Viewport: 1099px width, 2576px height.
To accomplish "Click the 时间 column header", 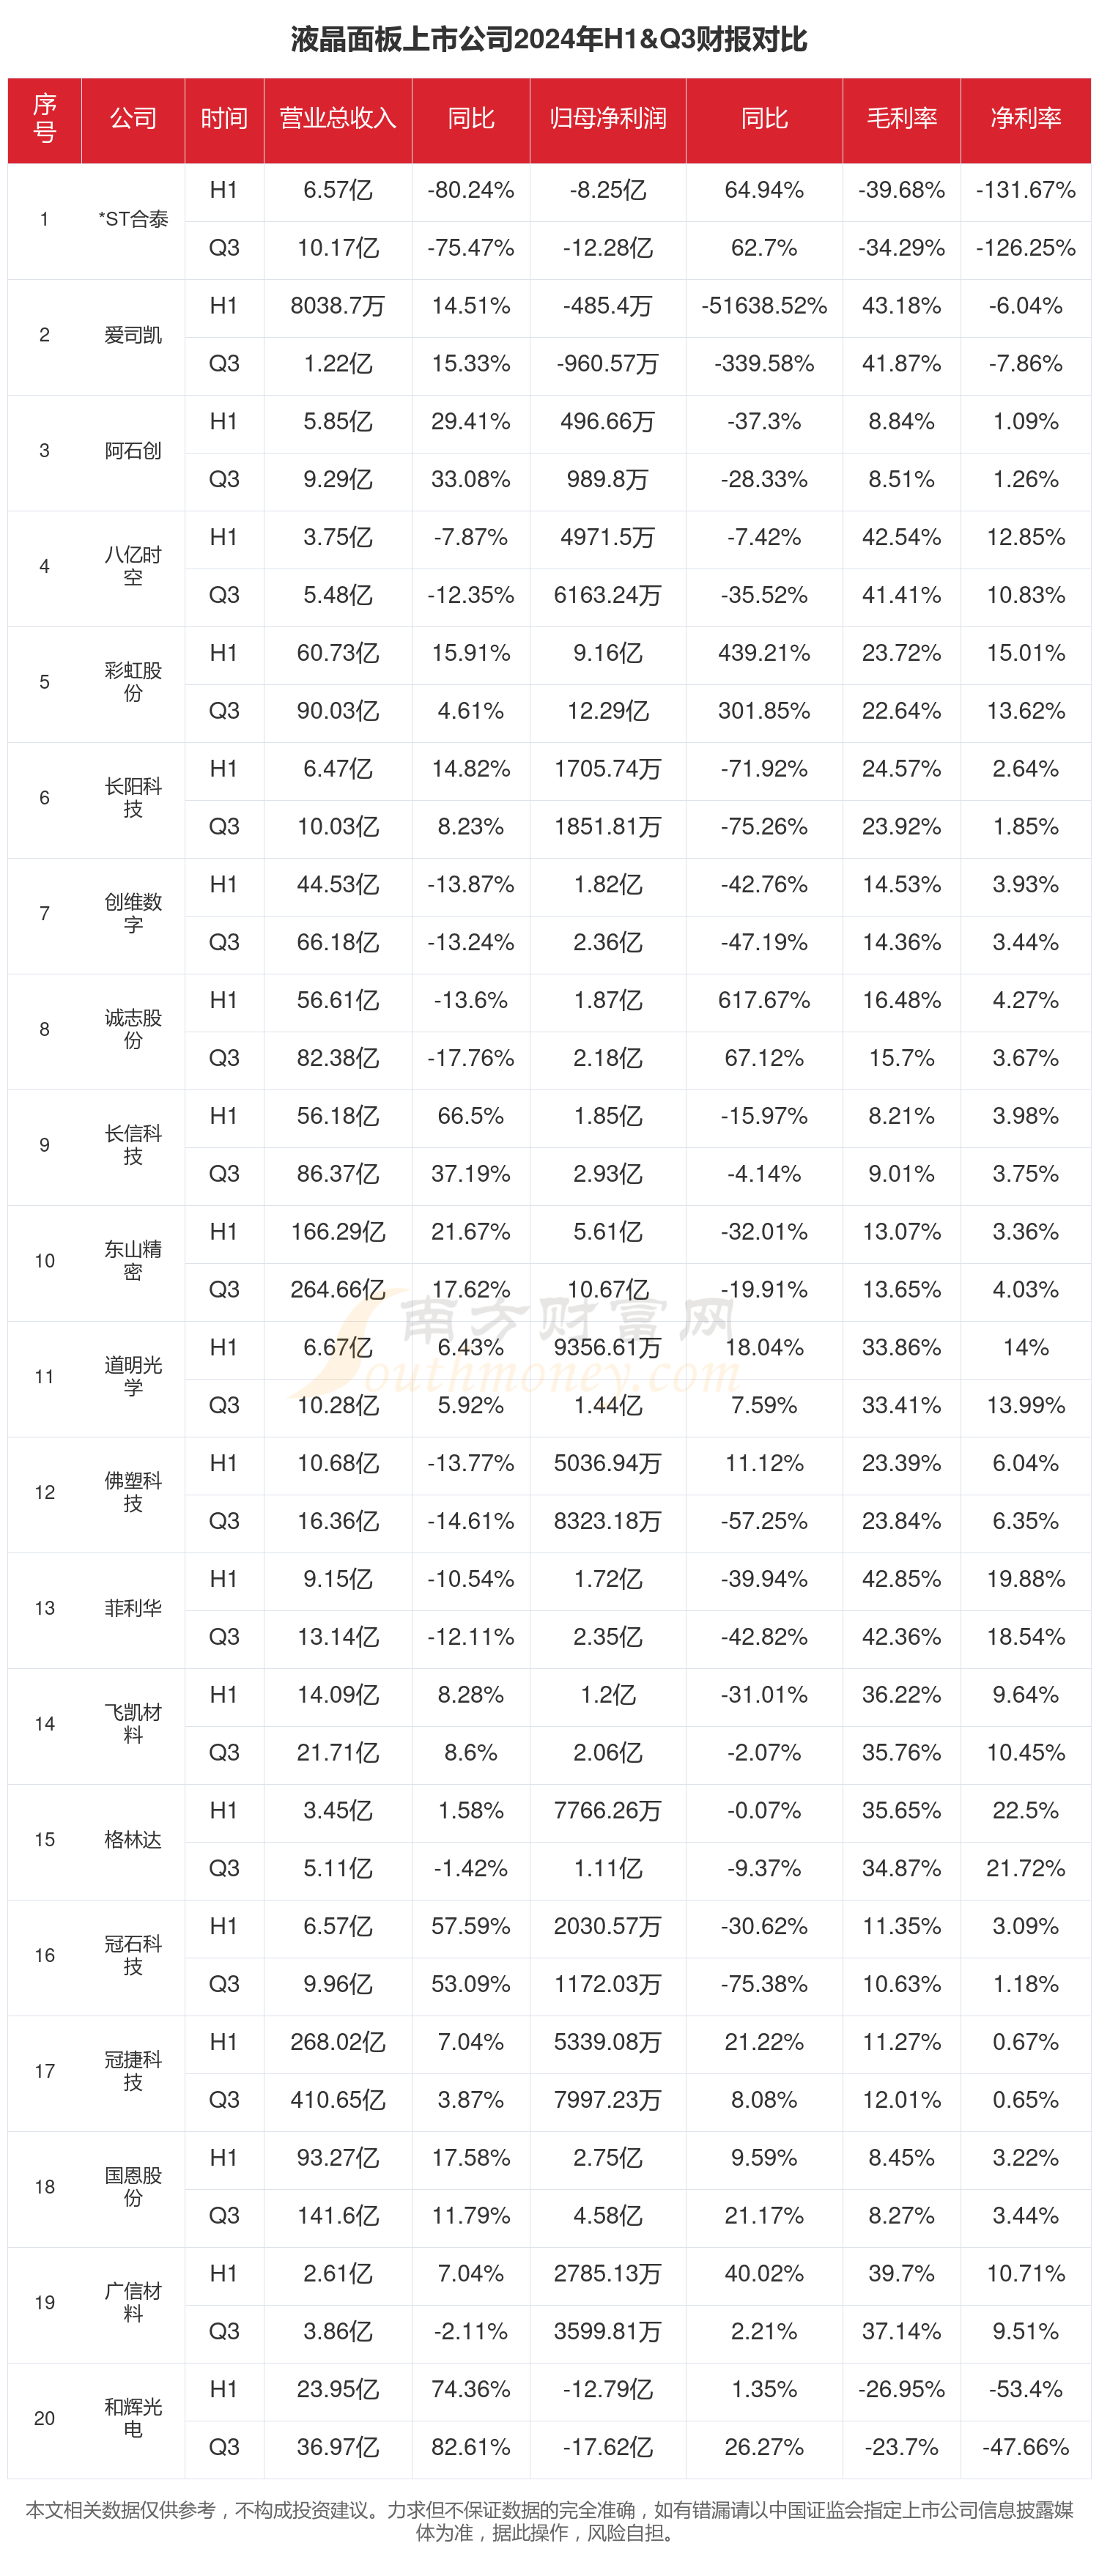I will pos(224,119).
